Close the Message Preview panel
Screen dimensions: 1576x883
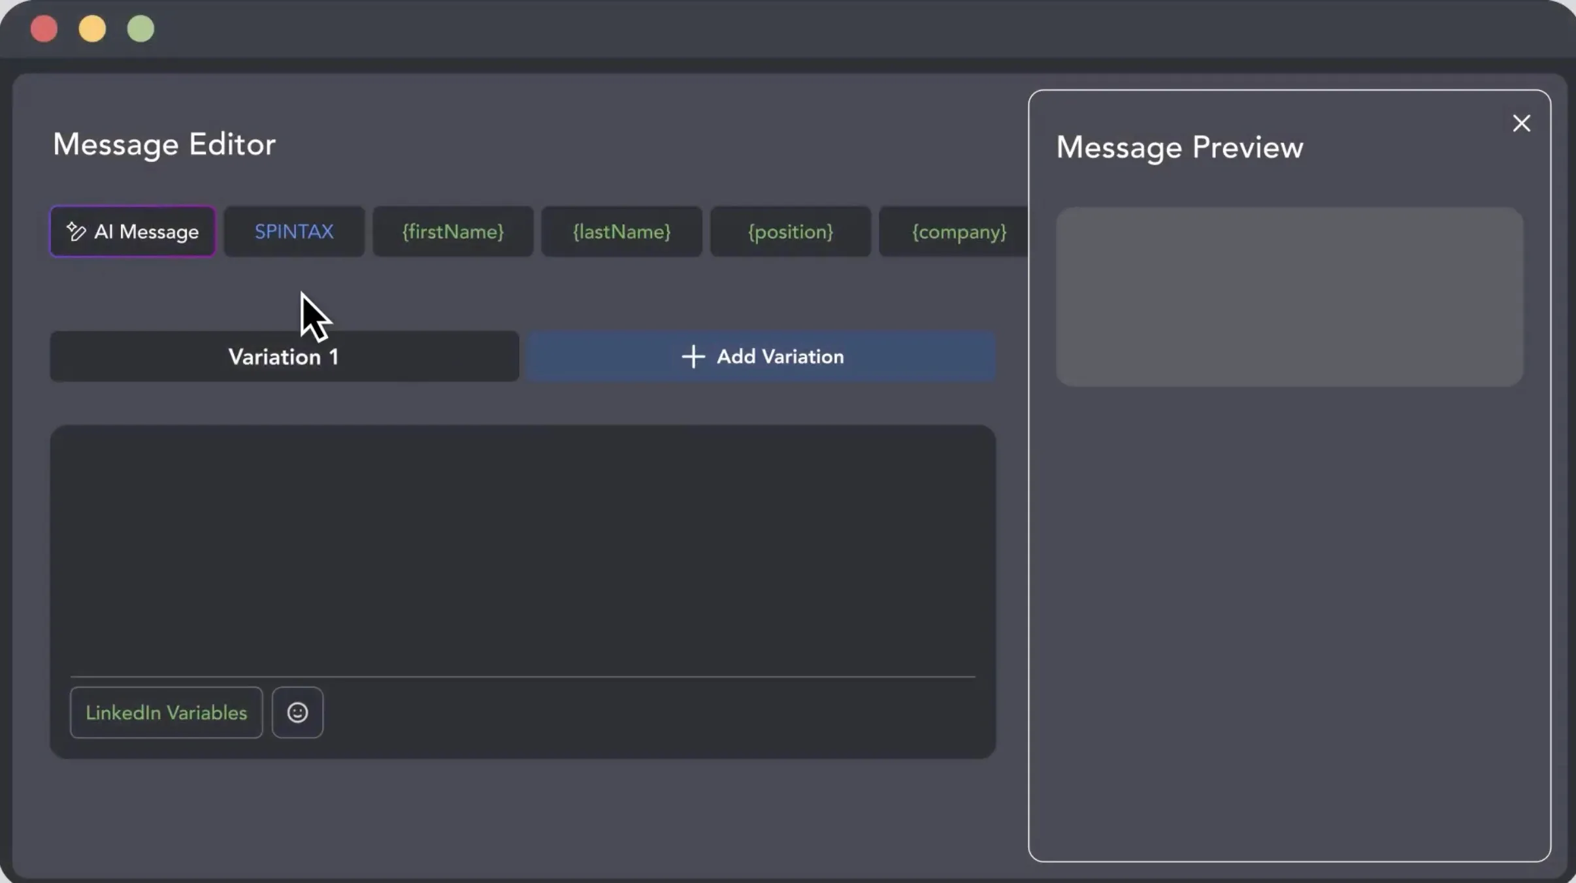[x=1521, y=123]
